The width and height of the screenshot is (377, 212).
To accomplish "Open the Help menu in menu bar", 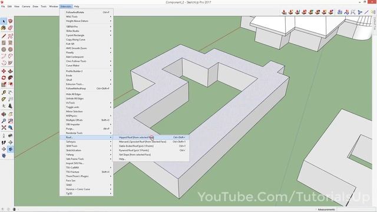I will tap(77, 6).
